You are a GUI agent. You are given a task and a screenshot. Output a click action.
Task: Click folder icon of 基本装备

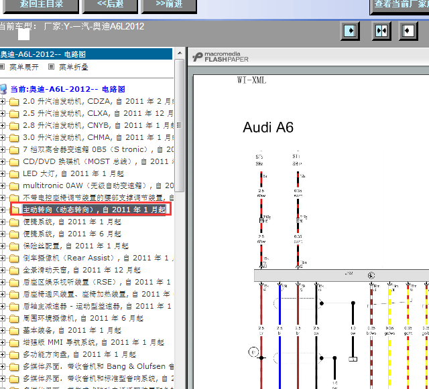point(14,330)
